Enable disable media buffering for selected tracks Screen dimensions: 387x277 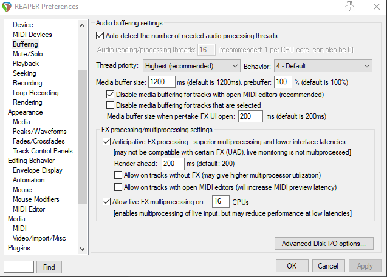pos(111,105)
